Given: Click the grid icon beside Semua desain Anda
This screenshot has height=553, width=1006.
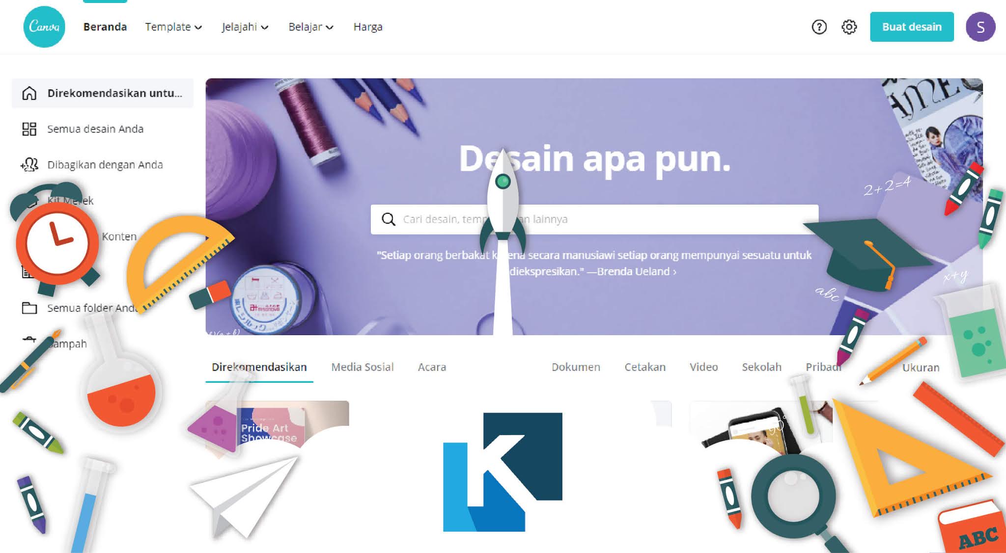Looking at the screenshot, I should point(29,129).
